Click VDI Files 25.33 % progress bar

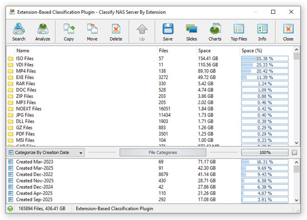click(x=265, y=65)
